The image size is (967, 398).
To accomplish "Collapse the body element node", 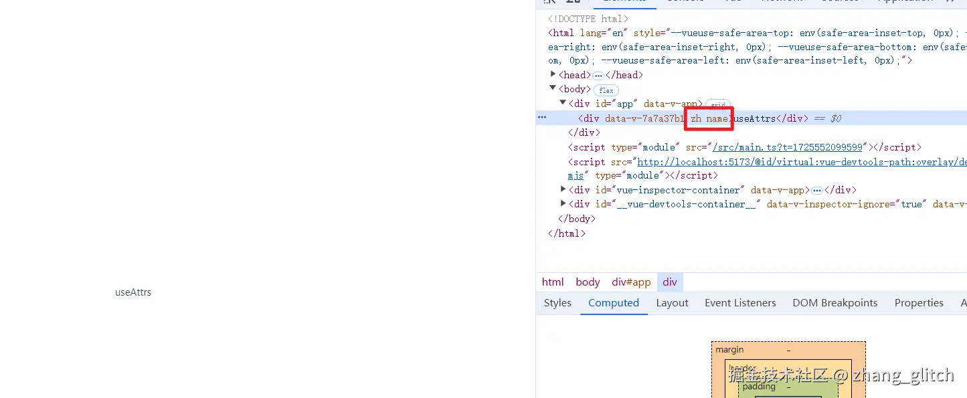I will (553, 88).
